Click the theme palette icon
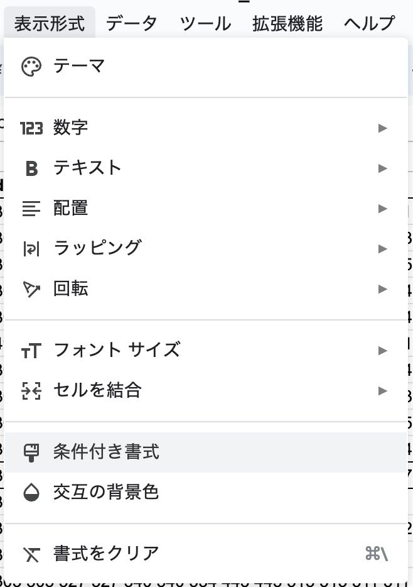The image size is (413, 587). click(31, 67)
